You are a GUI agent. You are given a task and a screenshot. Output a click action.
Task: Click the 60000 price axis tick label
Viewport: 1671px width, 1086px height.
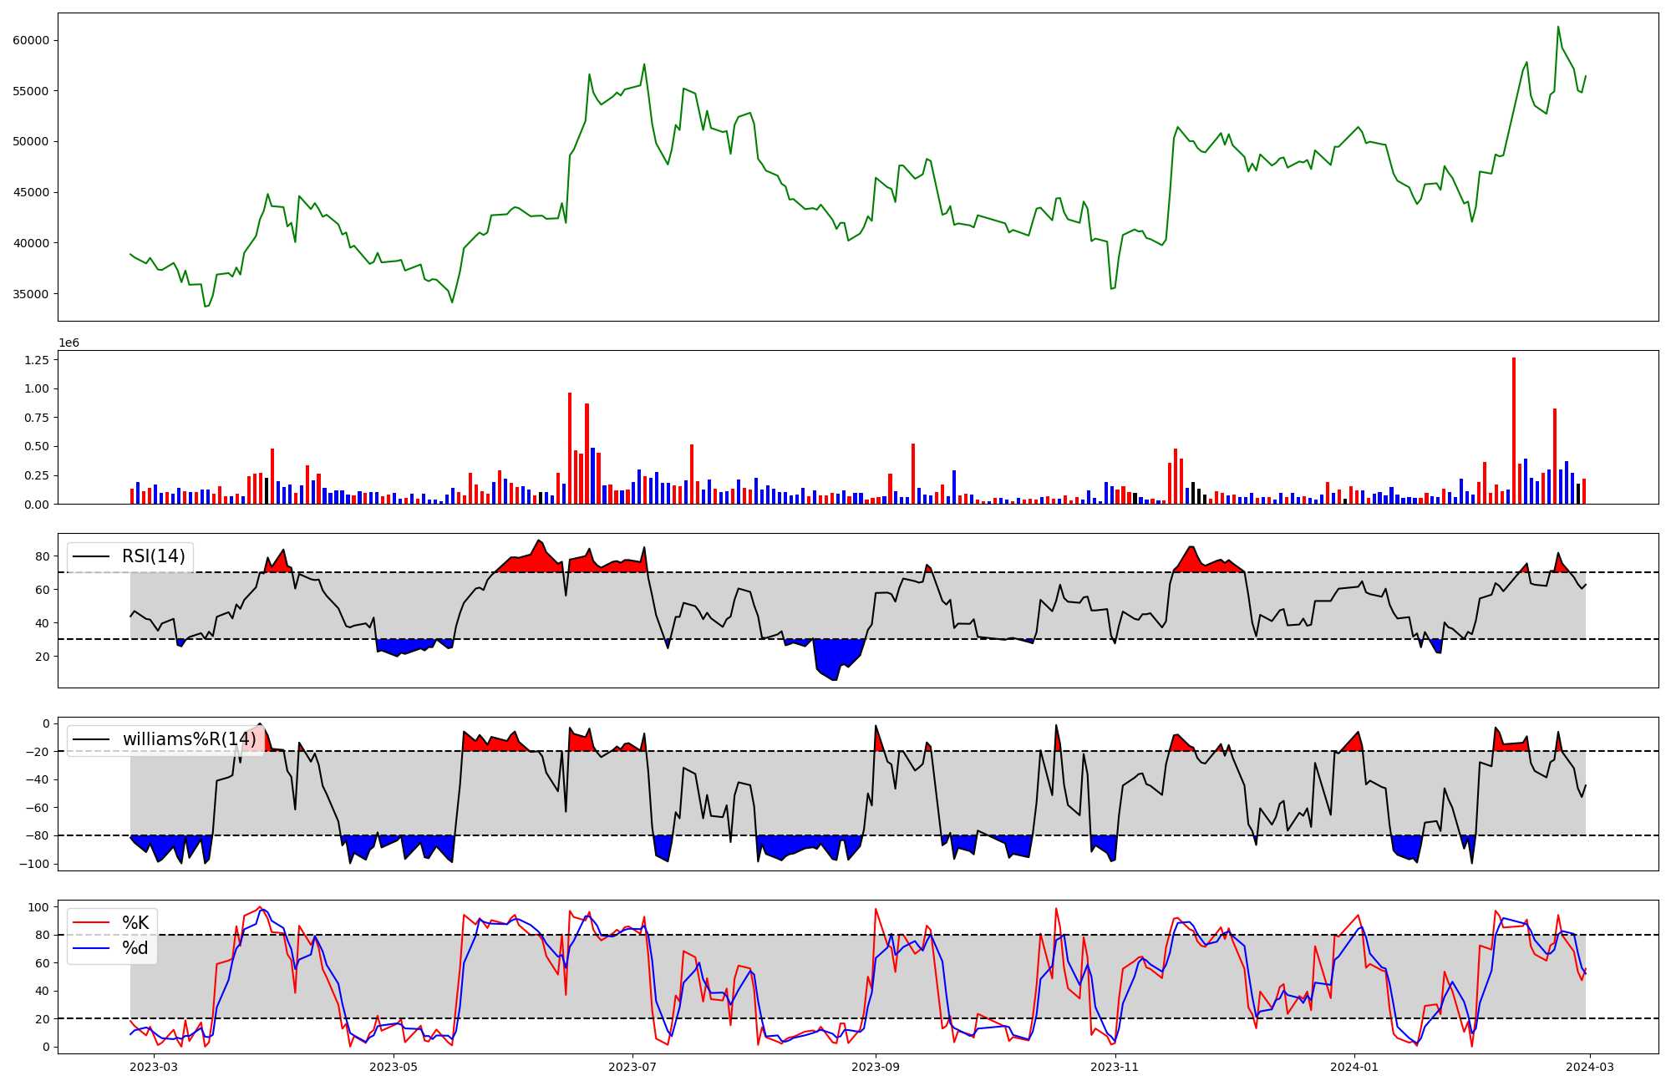click(30, 40)
